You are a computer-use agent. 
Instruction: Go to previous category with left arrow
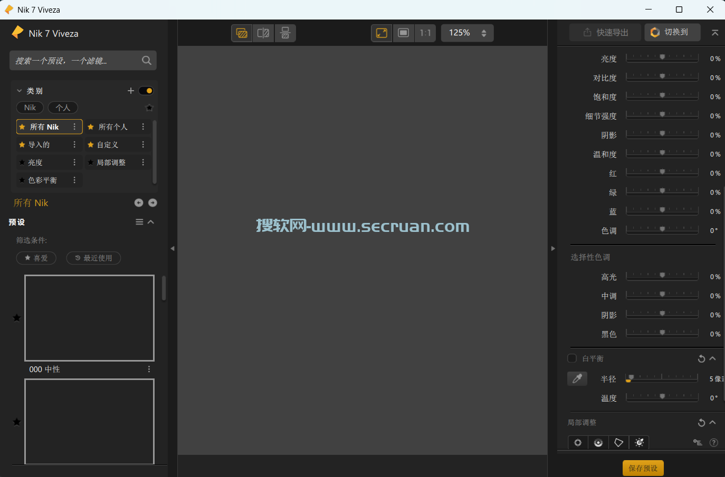point(139,203)
